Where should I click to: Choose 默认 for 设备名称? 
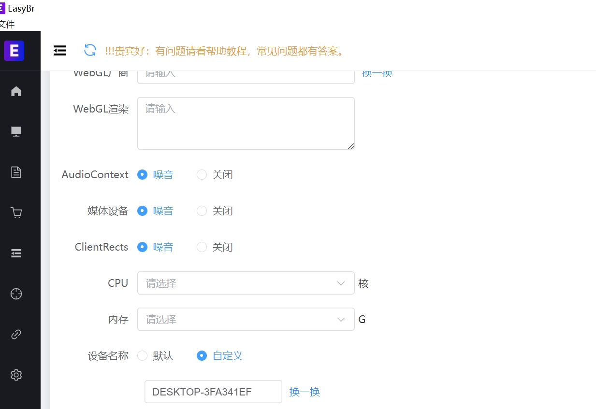tap(143, 355)
